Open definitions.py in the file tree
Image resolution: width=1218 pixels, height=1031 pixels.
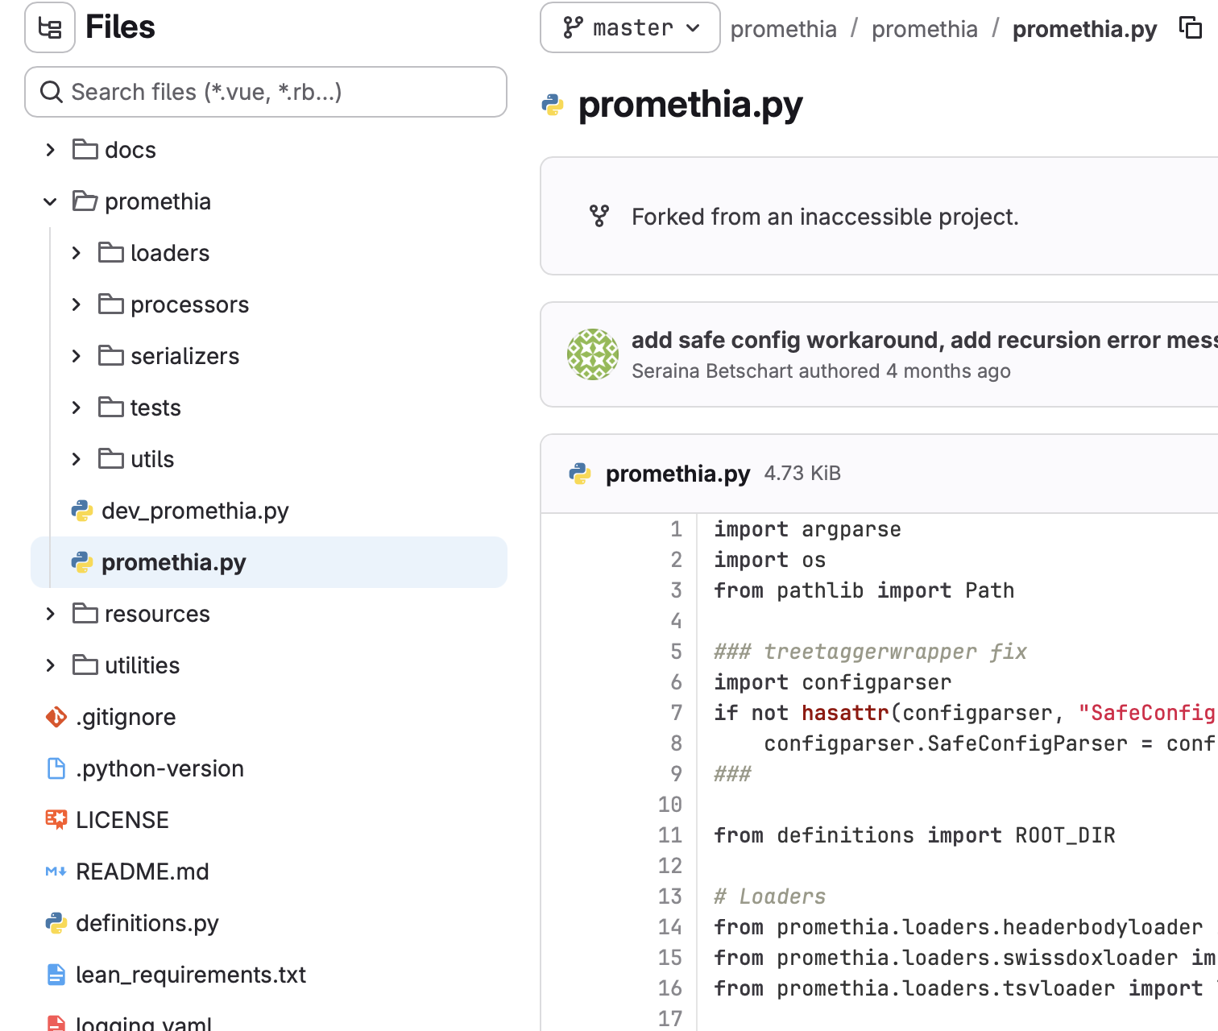(x=147, y=923)
